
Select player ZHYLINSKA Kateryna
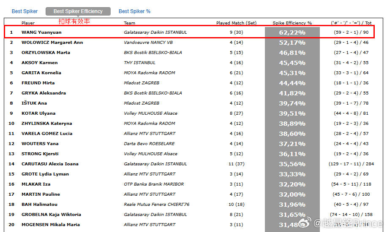pyautogui.click(x=46, y=123)
